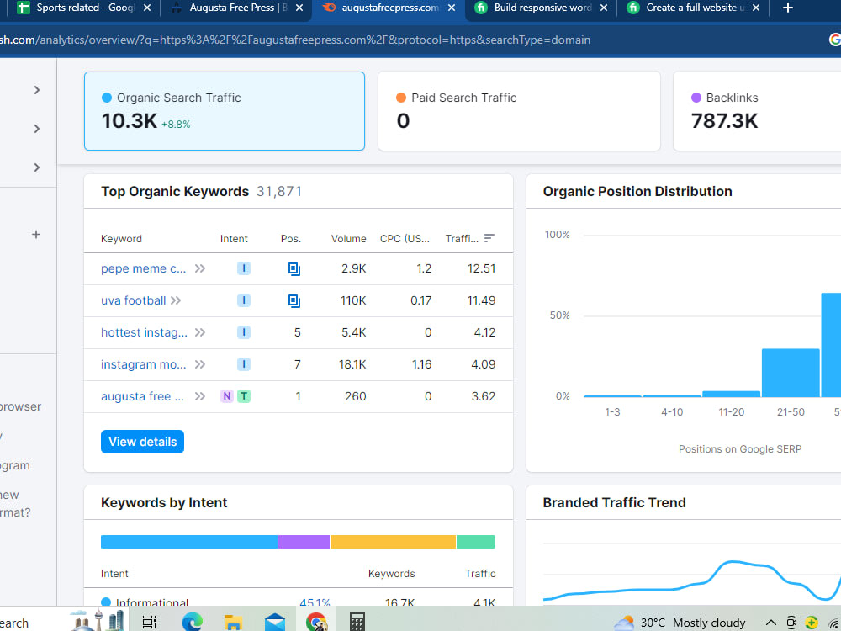Close the Augusta Free Press tab
The width and height of the screenshot is (841, 631).
299,8
